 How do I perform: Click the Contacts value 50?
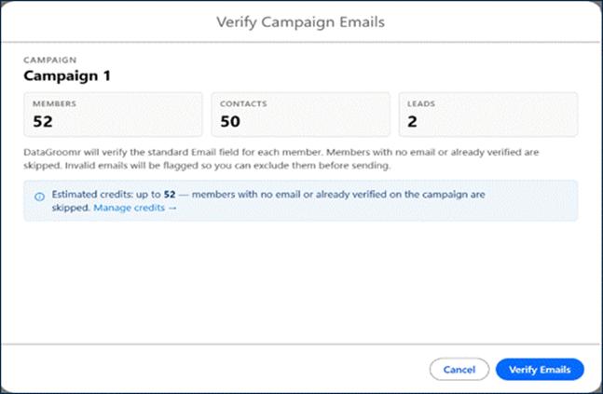coord(230,121)
